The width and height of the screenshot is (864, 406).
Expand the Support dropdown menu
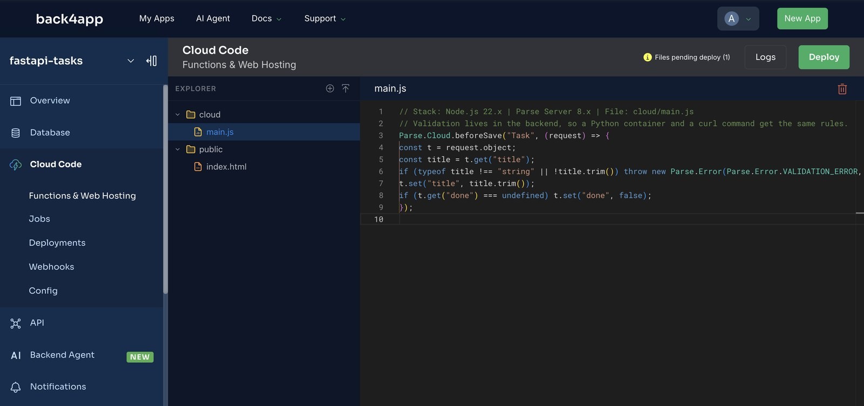[325, 19]
